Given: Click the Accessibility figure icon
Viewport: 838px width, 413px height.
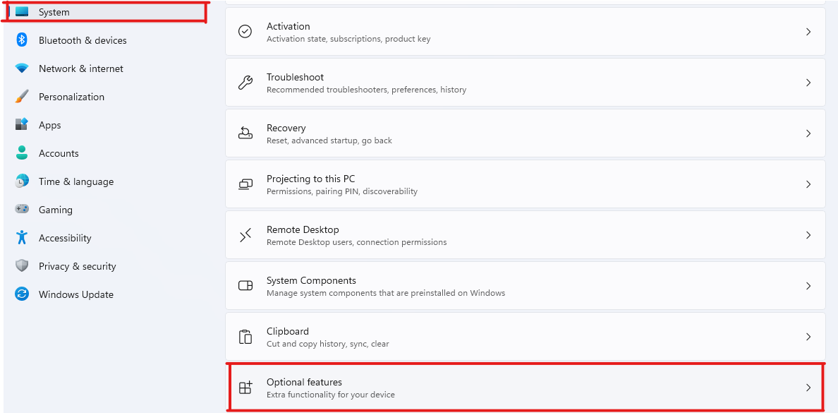Looking at the screenshot, I should tap(22, 237).
